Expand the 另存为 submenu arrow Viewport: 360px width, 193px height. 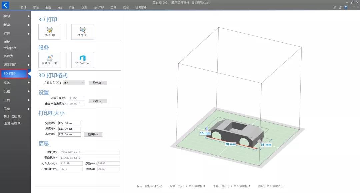[x=29, y=56]
